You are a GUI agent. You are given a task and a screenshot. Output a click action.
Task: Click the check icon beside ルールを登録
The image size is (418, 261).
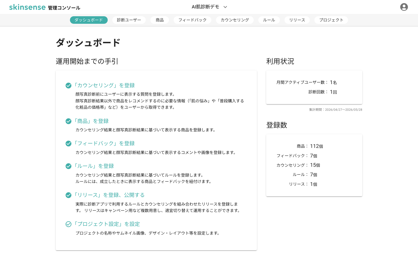[69, 166]
